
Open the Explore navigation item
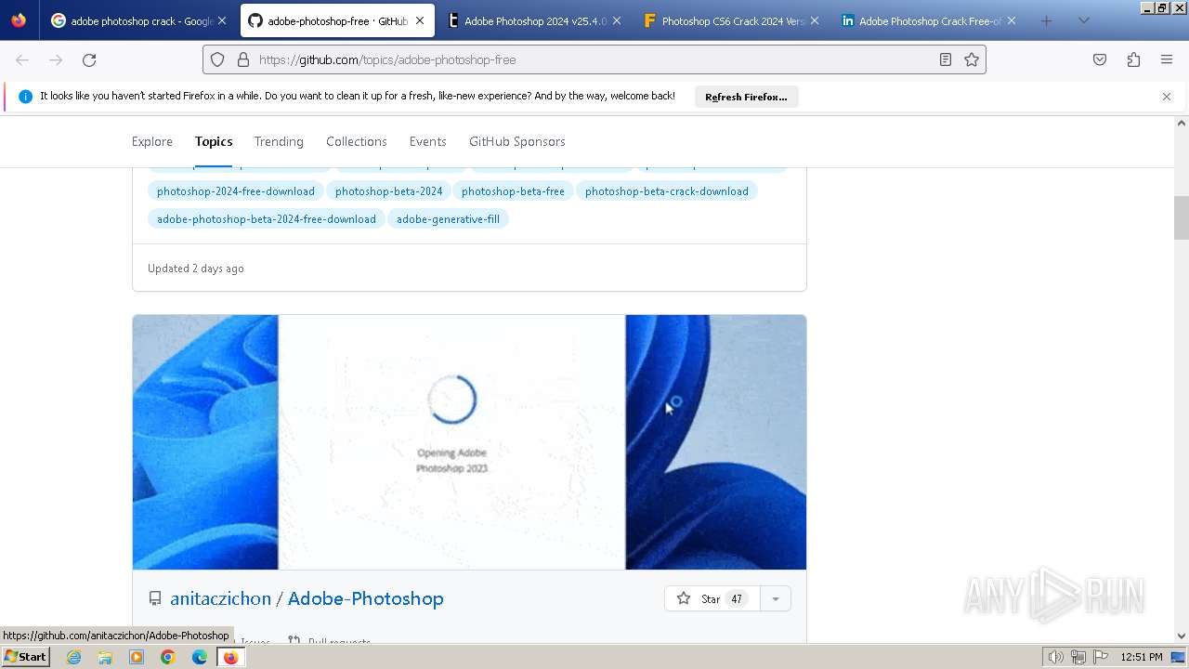[x=152, y=141]
